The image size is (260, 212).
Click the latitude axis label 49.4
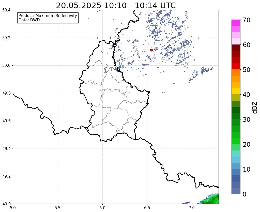tap(6, 148)
